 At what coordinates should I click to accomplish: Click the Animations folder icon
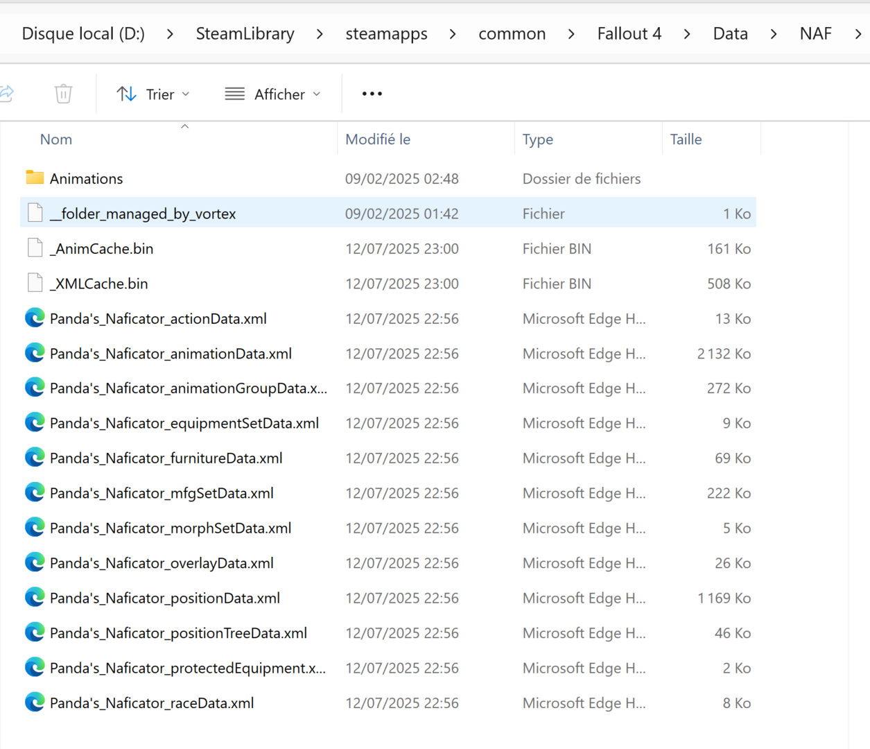35,178
